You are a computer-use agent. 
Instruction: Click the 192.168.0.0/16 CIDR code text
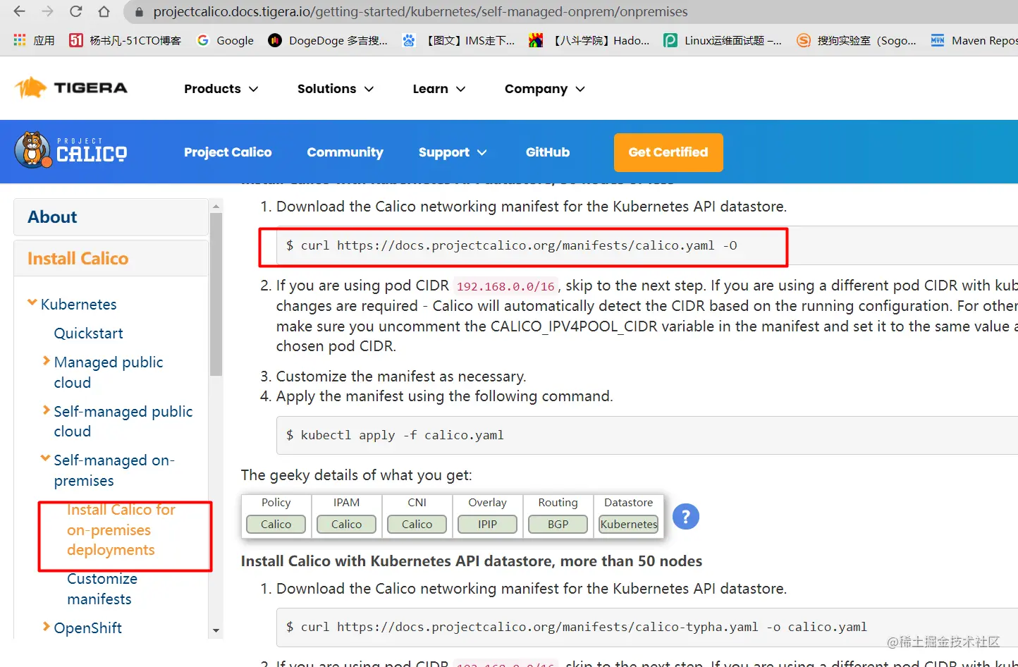pyautogui.click(x=505, y=286)
